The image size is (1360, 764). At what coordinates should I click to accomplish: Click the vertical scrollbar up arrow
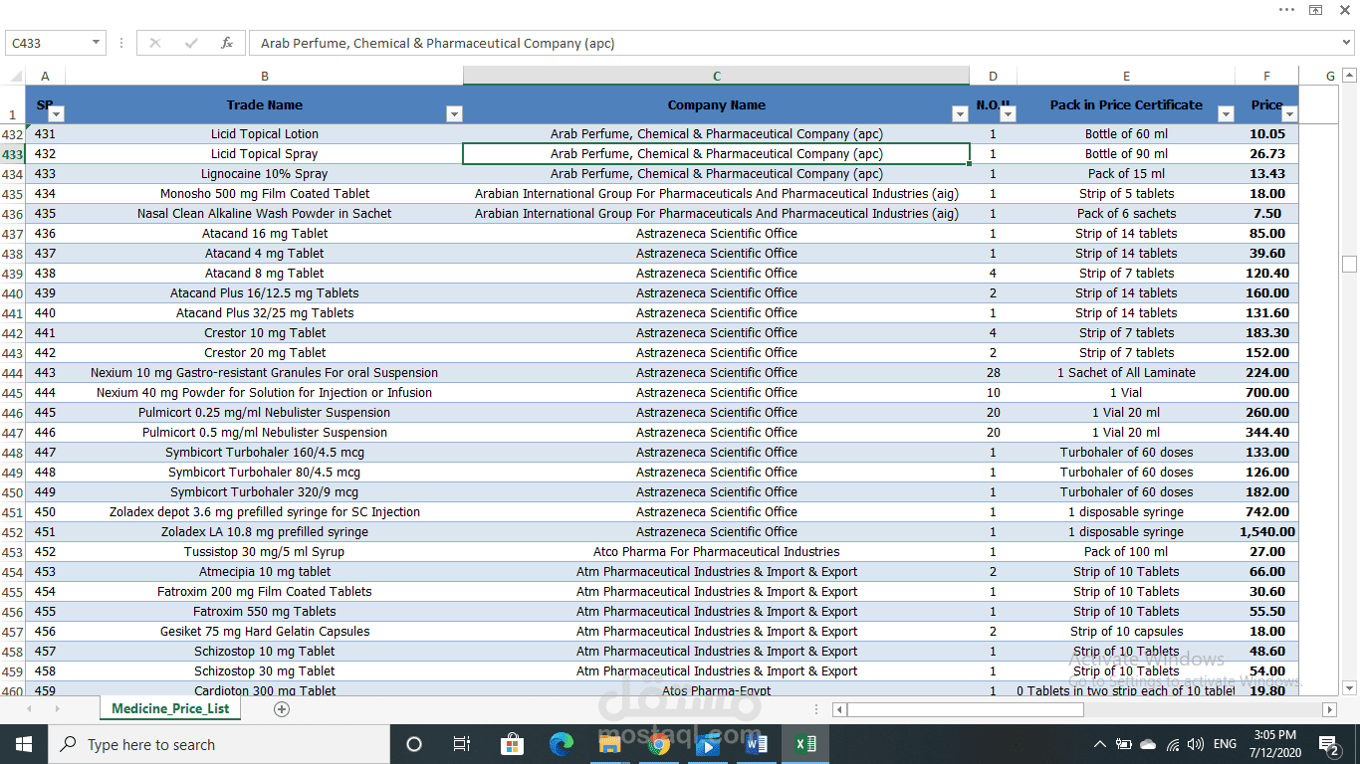click(x=1350, y=75)
